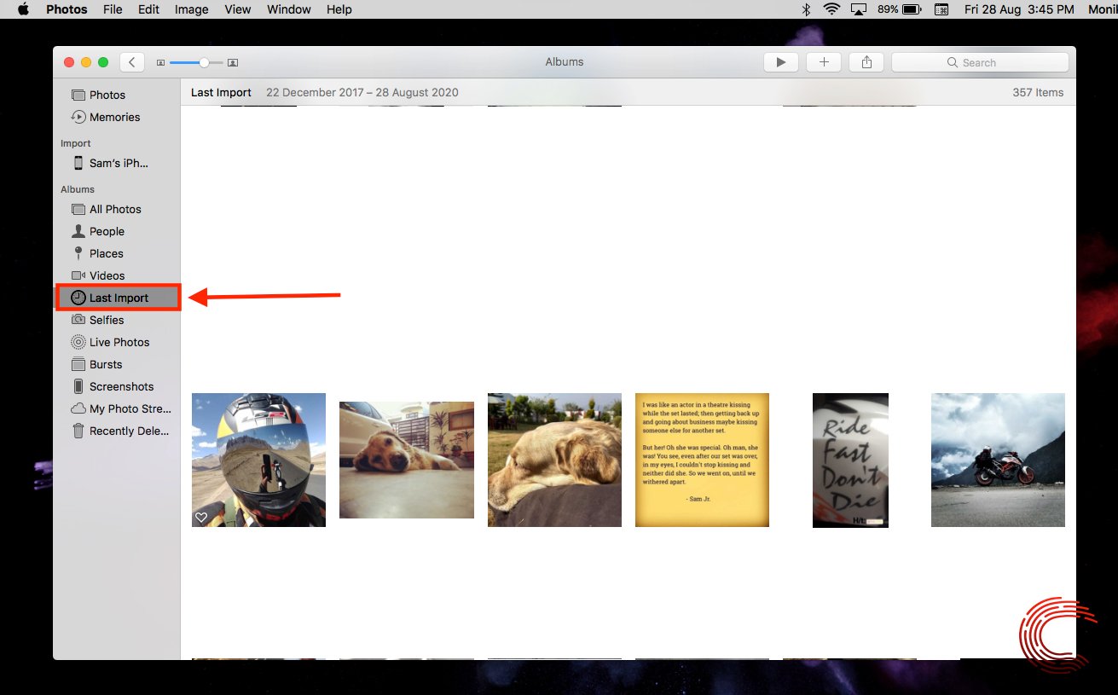Select the helmet selfie photo
Screen dimensions: 1118x695
click(x=258, y=460)
